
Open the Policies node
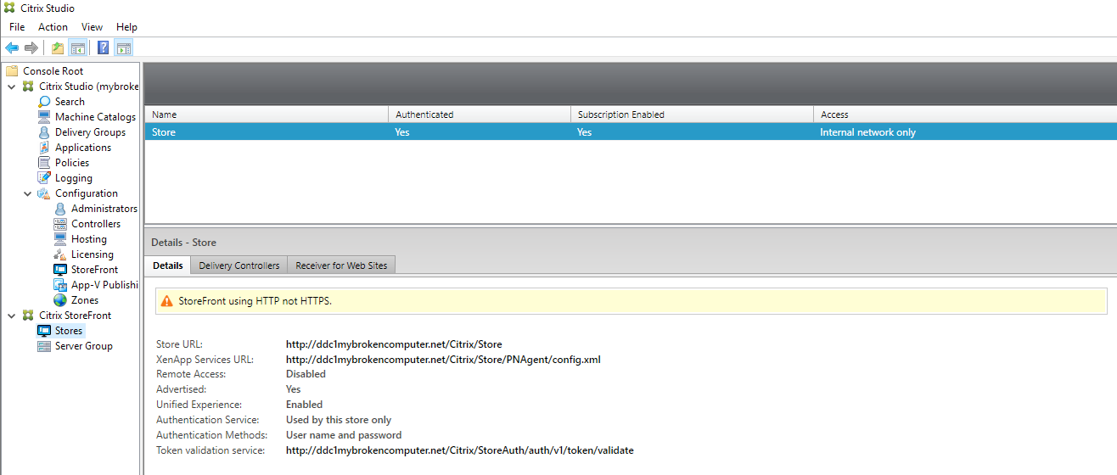[71, 163]
